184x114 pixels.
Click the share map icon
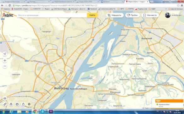pyautogui.click(x=23, y=104)
